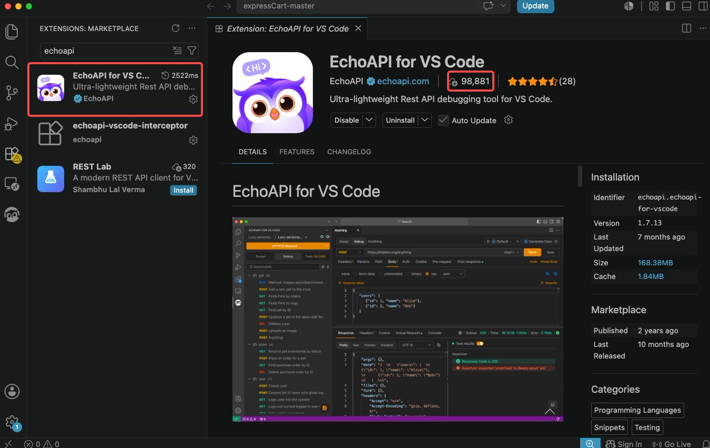Open the Extensions view with warning badge
The width and height of the screenshot is (710, 448).
(12, 154)
